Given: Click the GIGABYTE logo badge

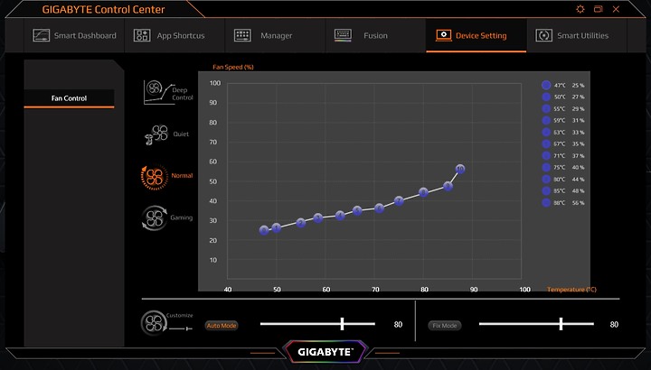Looking at the screenshot, I should [325, 352].
